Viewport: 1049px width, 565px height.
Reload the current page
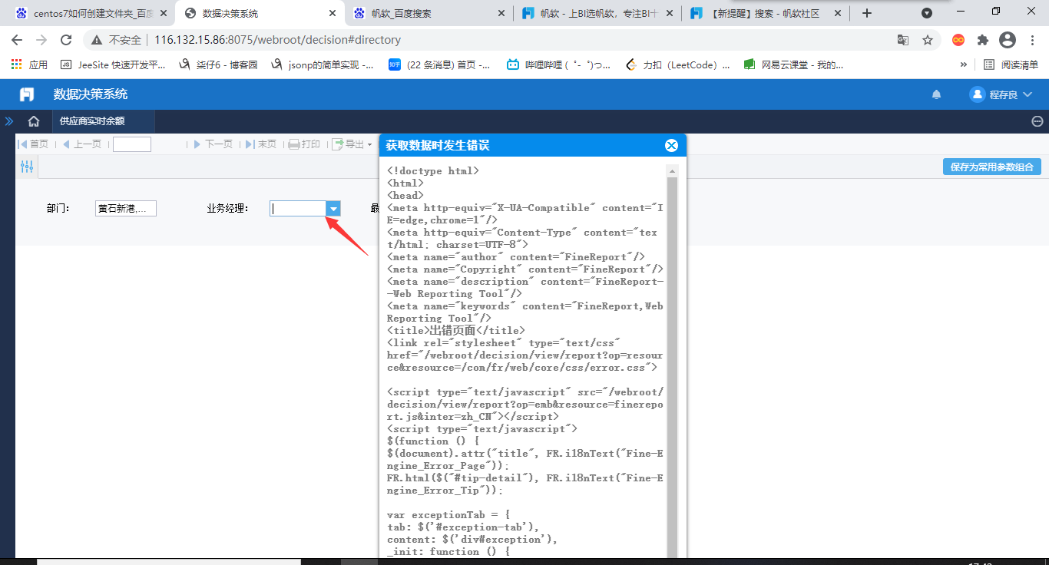click(x=66, y=40)
